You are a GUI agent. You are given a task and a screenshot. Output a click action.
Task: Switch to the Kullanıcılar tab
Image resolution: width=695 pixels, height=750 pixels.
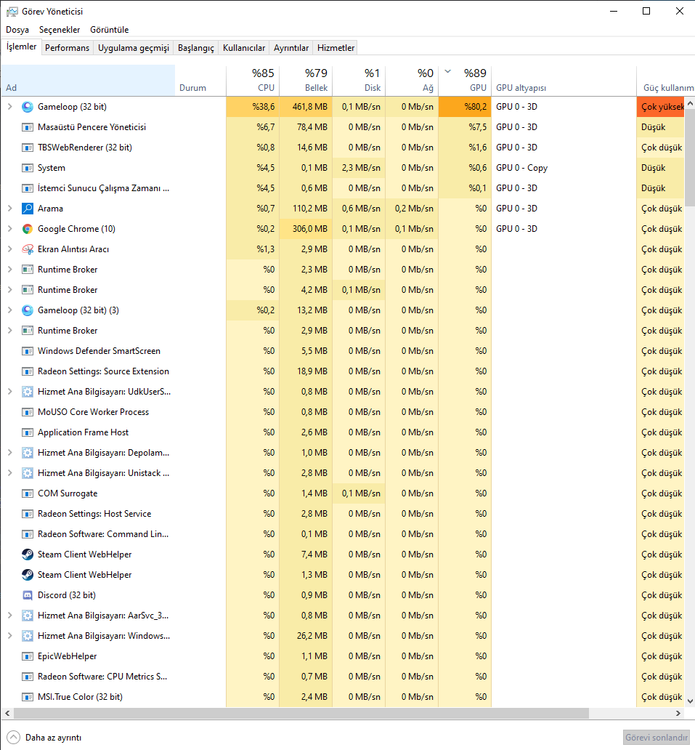point(244,48)
